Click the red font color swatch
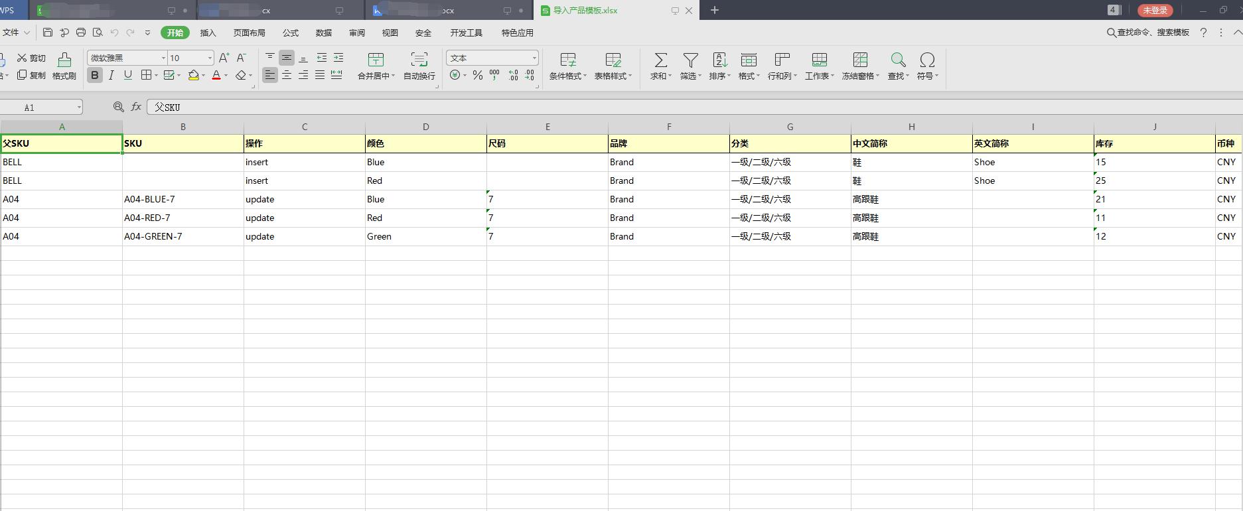Image resolution: width=1243 pixels, height=511 pixels. 216,76
